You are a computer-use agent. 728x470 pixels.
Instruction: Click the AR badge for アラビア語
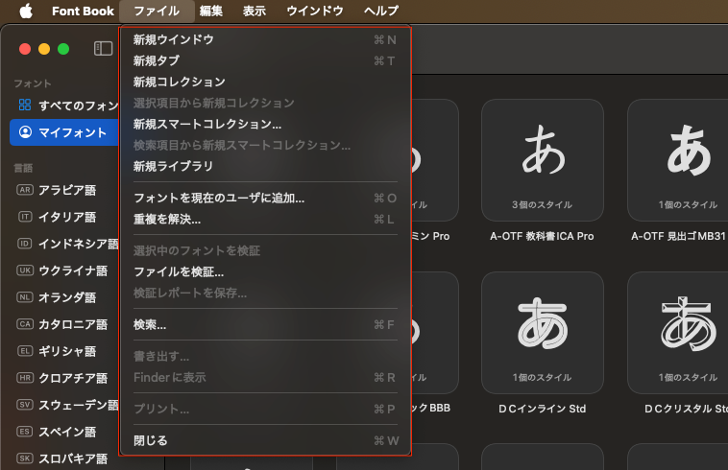(x=25, y=190)
